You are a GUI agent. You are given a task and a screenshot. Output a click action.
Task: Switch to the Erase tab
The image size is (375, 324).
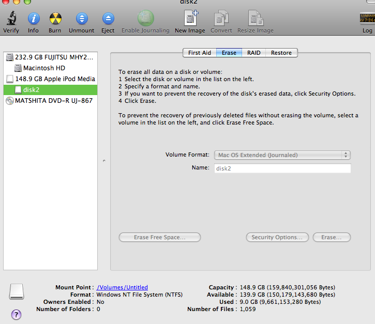click(229, 53)
